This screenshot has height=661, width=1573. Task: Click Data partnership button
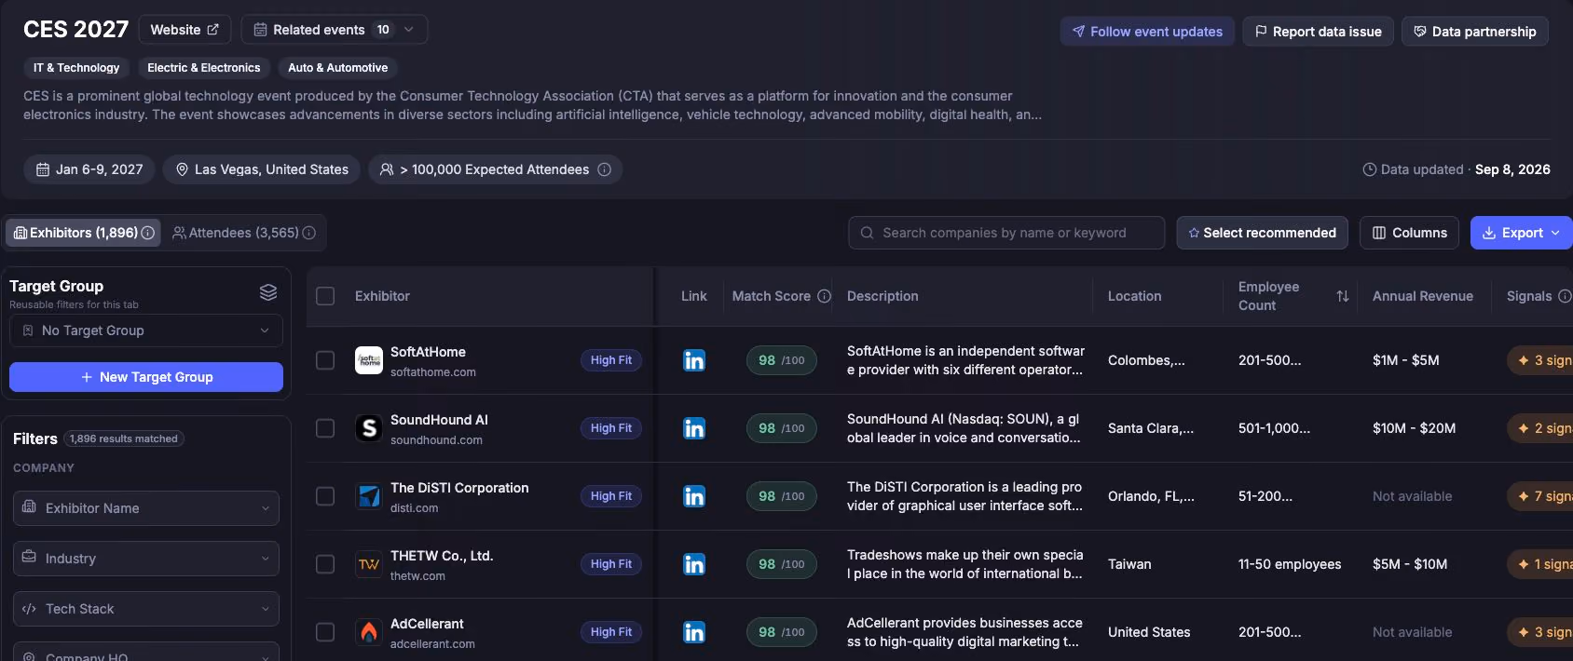(x=1475, y=32)
